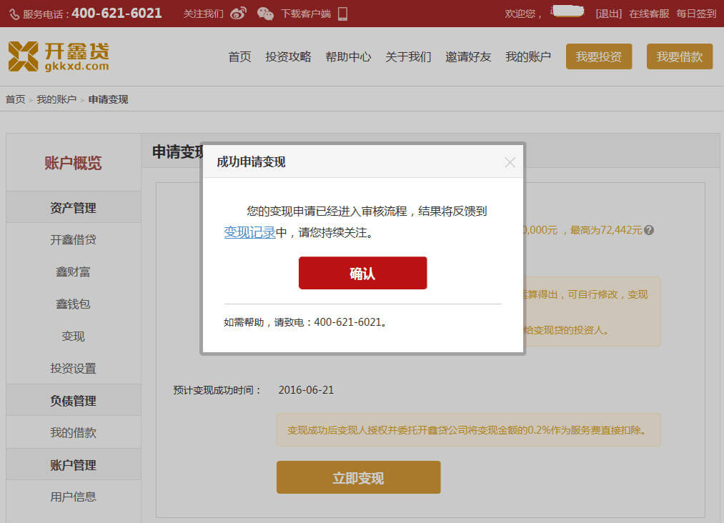
Task: Click 我的账户 in breadcrumb
Action: tap(56, 99)
